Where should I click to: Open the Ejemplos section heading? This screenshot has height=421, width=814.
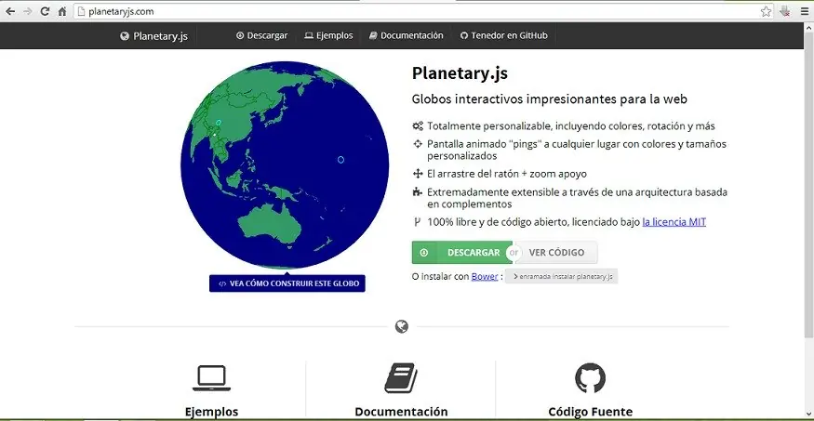(x=211, y=413)
